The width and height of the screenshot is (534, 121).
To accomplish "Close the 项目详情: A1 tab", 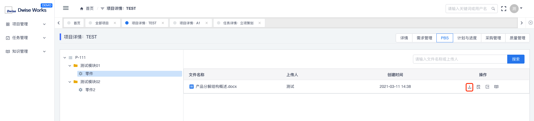I will (x=207, y=23).
